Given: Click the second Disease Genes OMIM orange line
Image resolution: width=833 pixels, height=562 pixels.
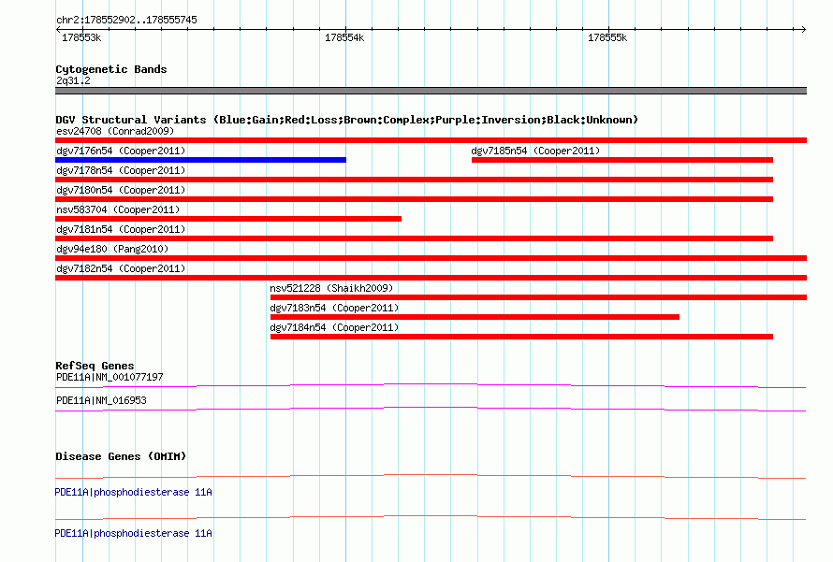Looking at the screenshot, I should click(x=431, y=517).
